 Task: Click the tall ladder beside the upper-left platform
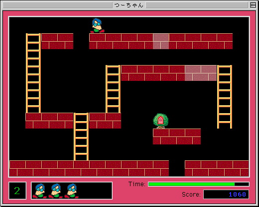click(x=33, y=73)
